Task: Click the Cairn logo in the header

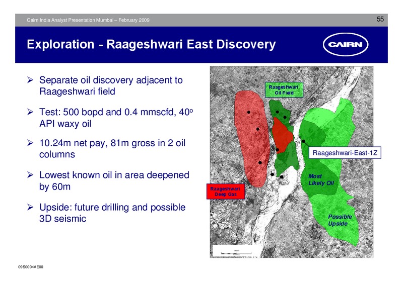Action: pos(346,44)
